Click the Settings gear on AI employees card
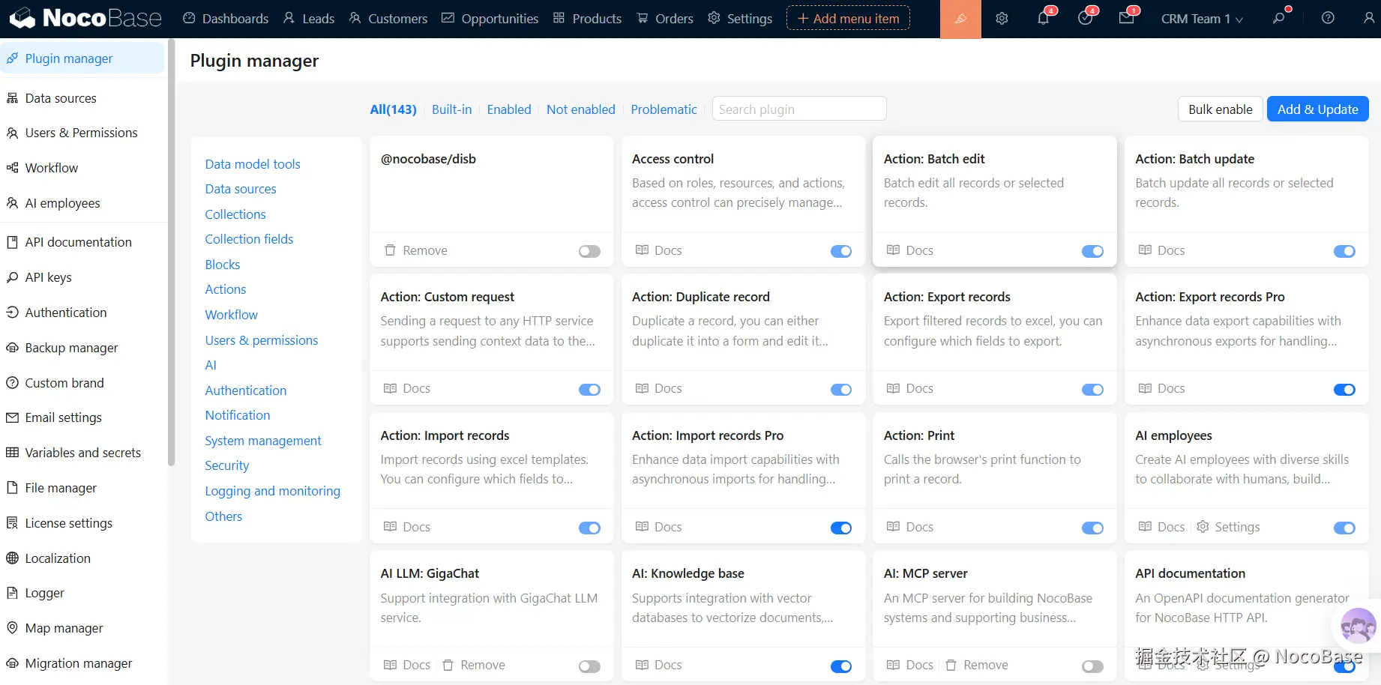Viewport: 1381px width, 685px height. pyautogui.click(x=1203, y=527)
